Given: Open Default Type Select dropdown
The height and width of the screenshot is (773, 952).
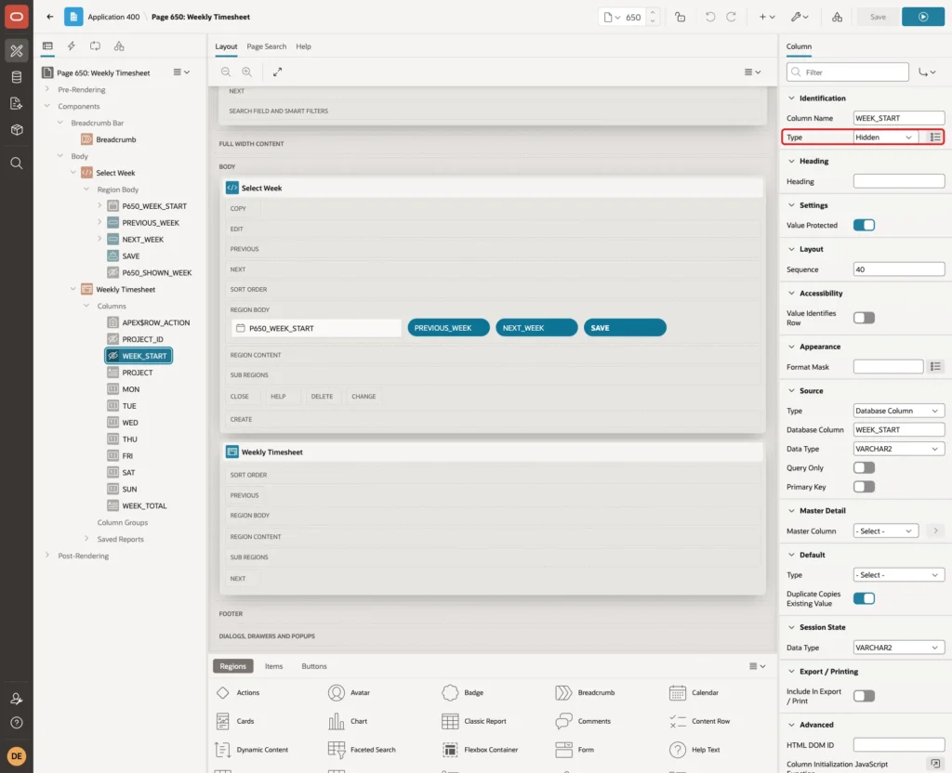Looking at the screenshot, I should pyautogui.click(x=899, y=574).
